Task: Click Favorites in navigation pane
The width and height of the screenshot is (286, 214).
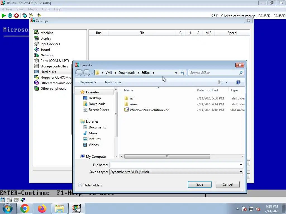Action: click(x=92, y=92)
